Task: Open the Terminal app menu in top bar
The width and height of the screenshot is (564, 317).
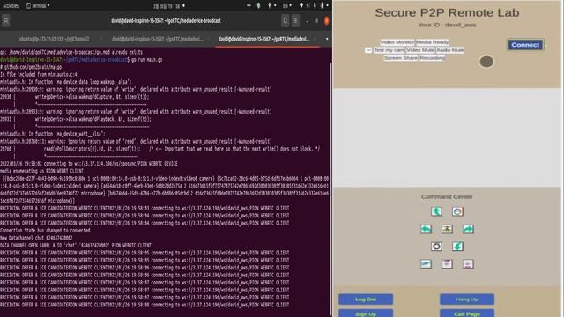Action: (38, 5)
